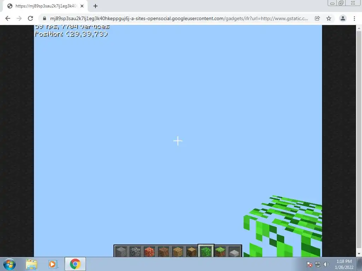
Task: Select the dirt block in hotbar
Action: [x=164, y=251]
